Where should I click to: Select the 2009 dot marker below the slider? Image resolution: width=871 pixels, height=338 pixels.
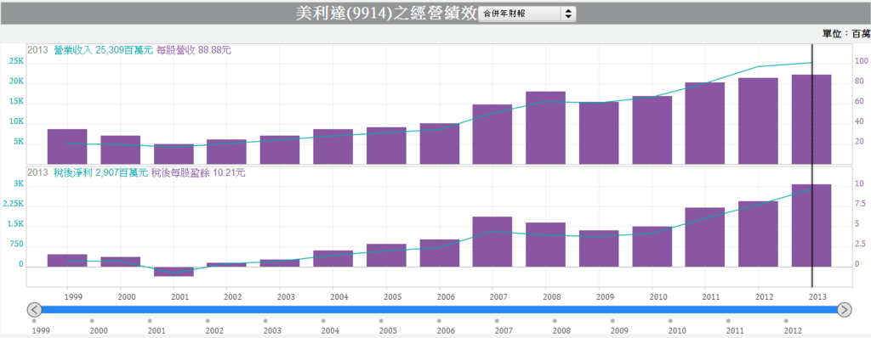coord(612,321)
